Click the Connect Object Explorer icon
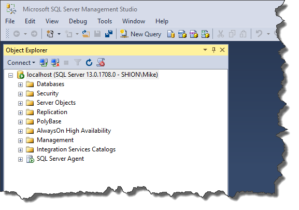 point(44,63)
